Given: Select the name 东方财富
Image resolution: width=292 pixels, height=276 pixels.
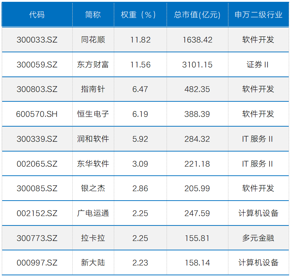Looking at the screenshot, I should point(93,65).
